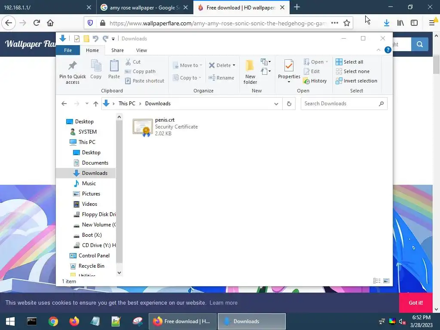Open recent locations dropdown in Explorer
Viewport: 440px width, 330px height.
87,104
